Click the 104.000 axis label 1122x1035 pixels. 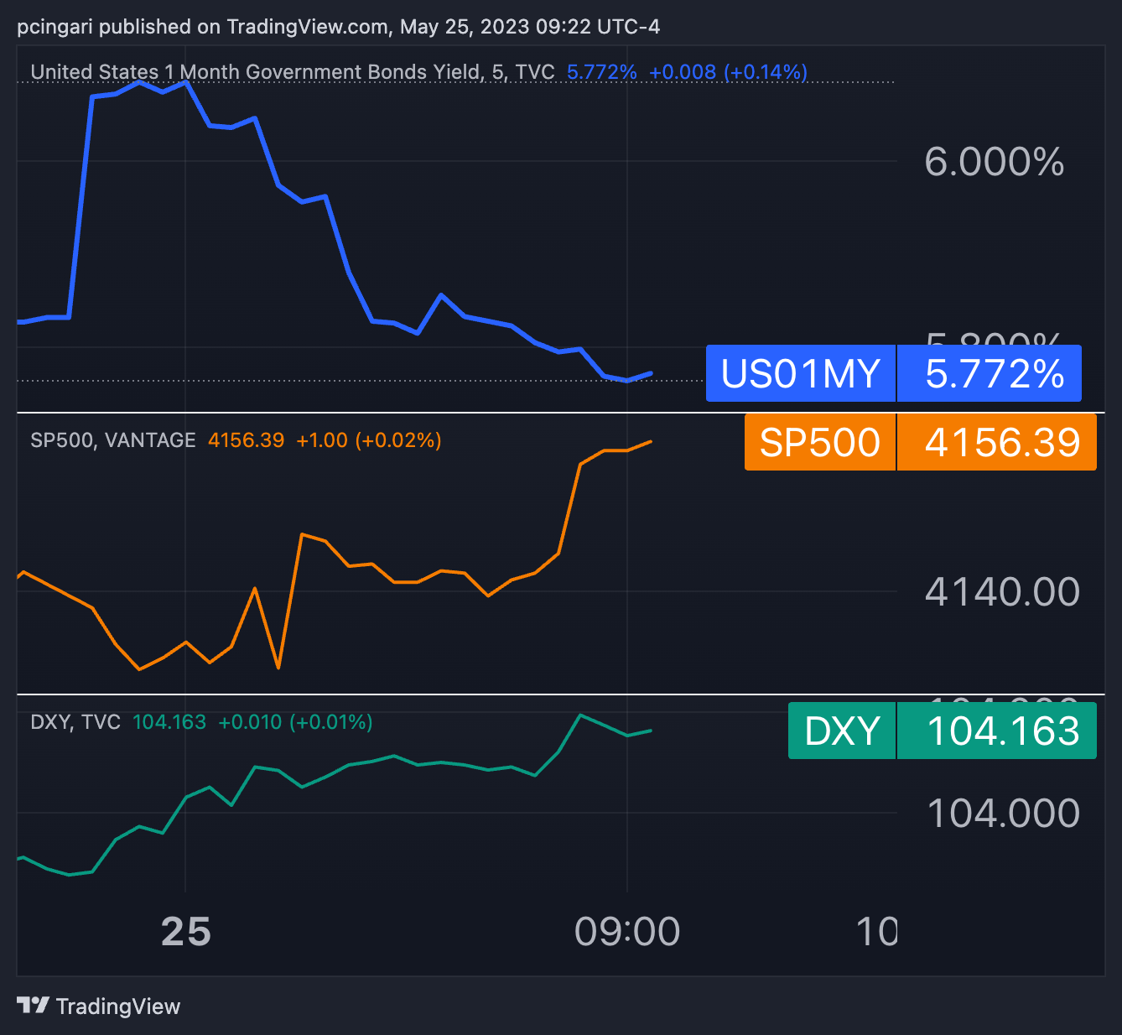point(1003,814)
